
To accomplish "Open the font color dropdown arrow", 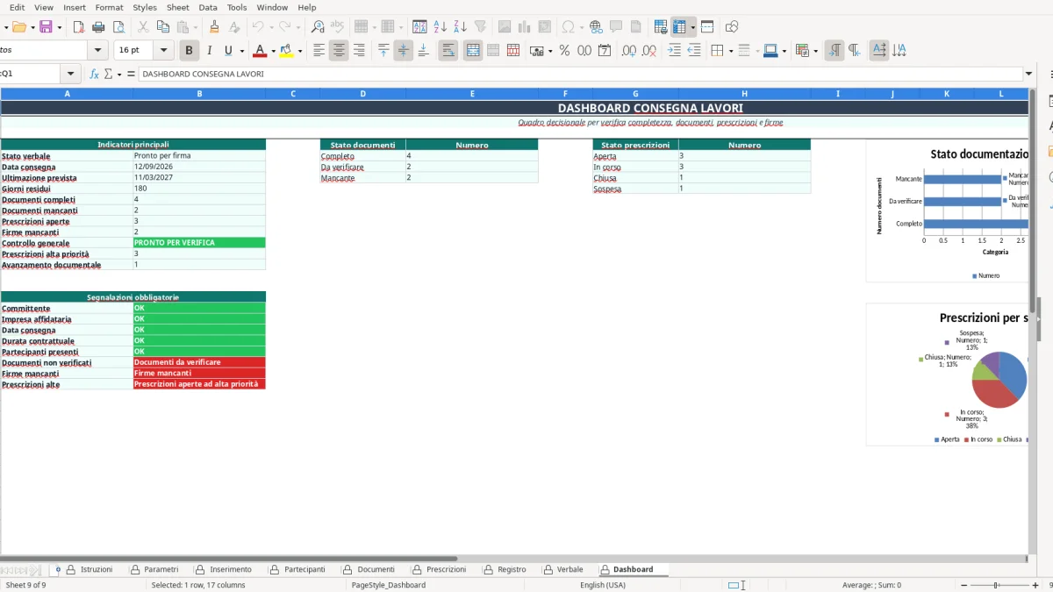I will pos(273,51).
